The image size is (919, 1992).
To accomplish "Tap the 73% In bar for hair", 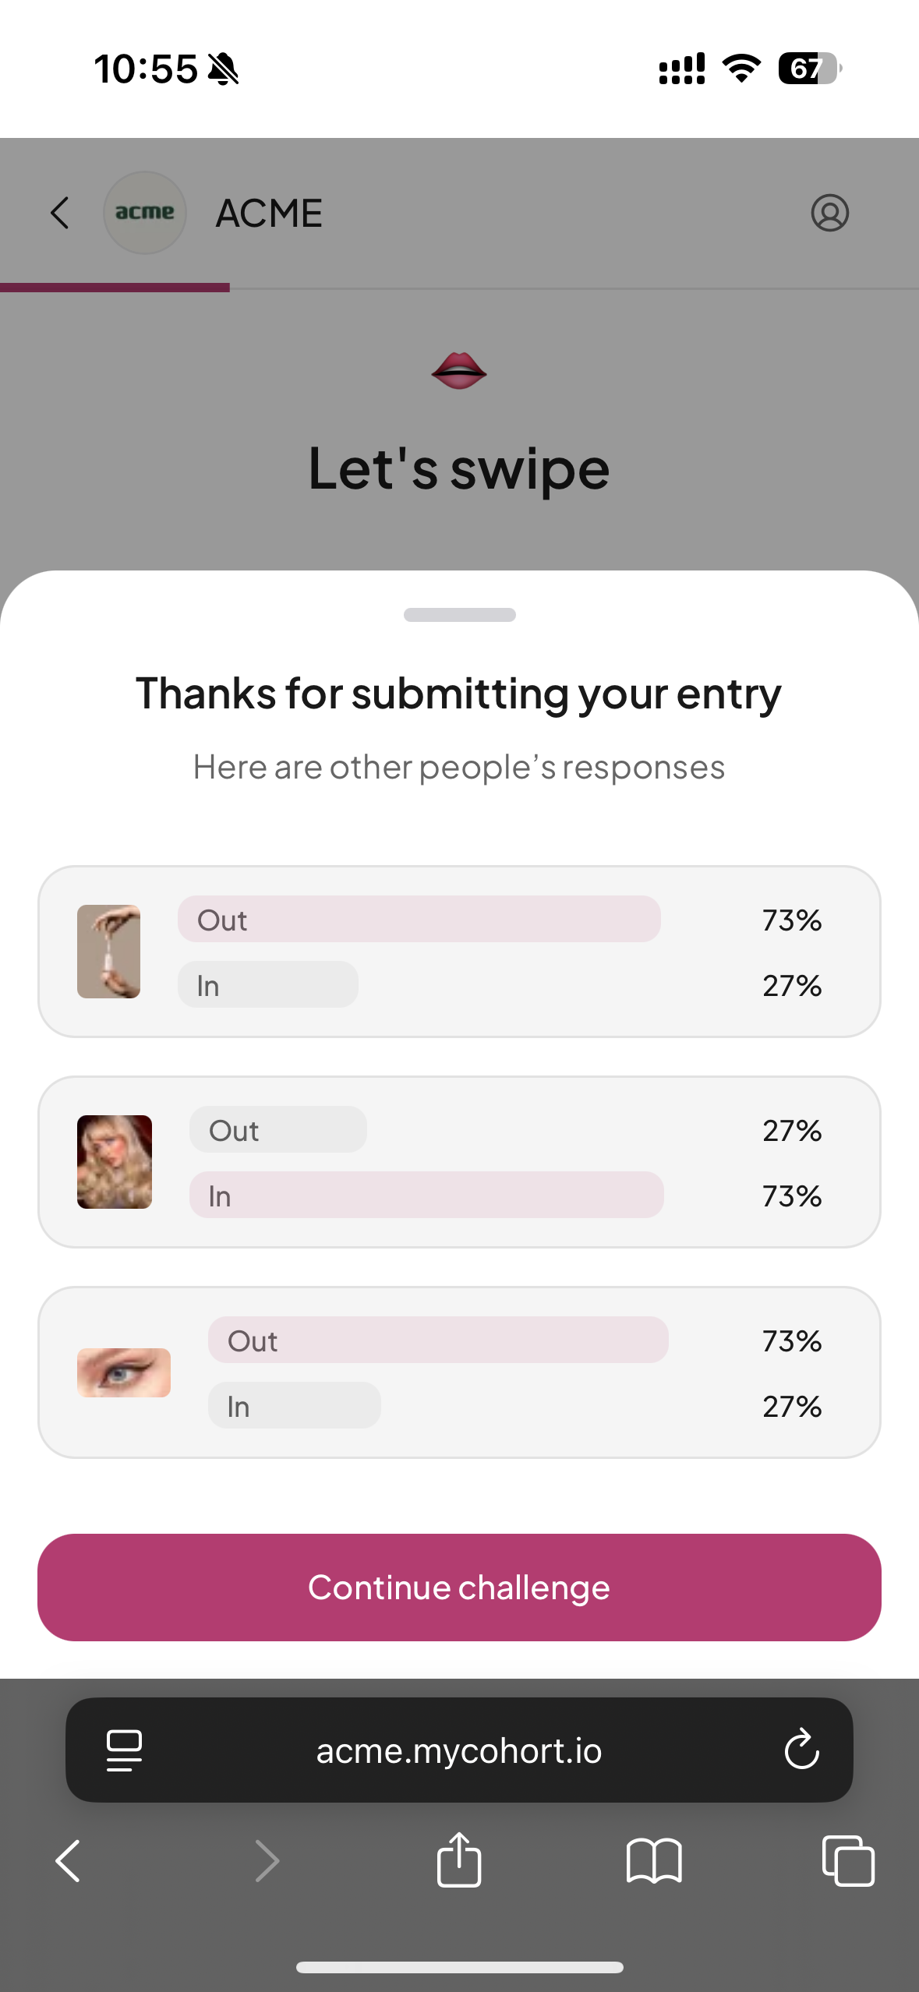I will (426, 1195).
